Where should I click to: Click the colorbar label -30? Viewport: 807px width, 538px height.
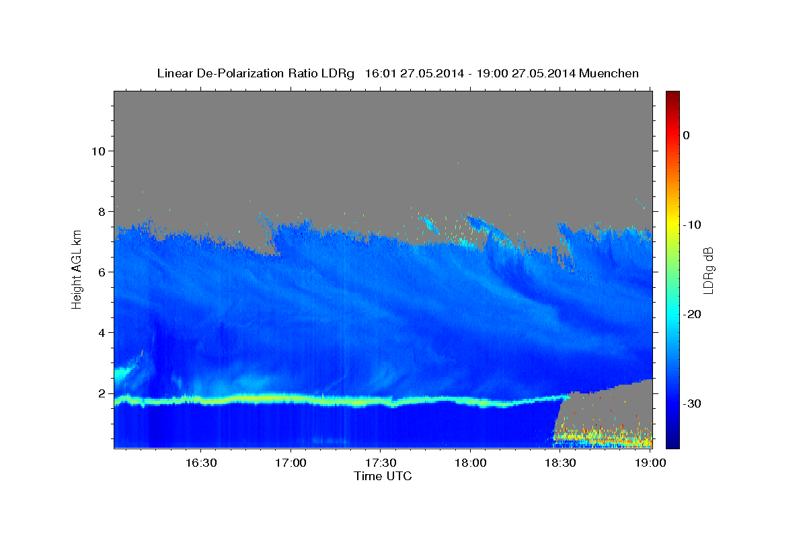point(692,403)
